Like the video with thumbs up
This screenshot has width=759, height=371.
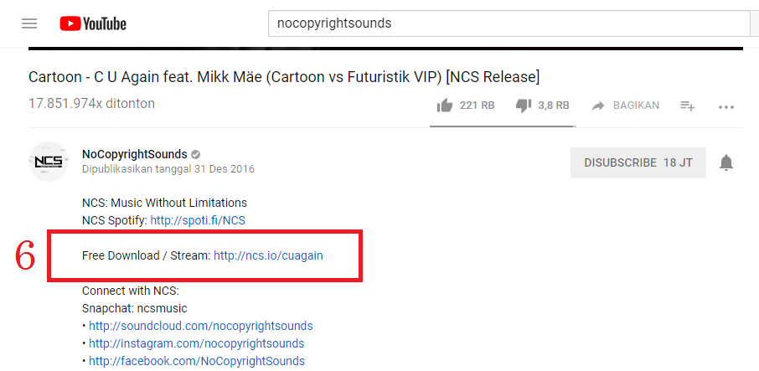[445, 106]
